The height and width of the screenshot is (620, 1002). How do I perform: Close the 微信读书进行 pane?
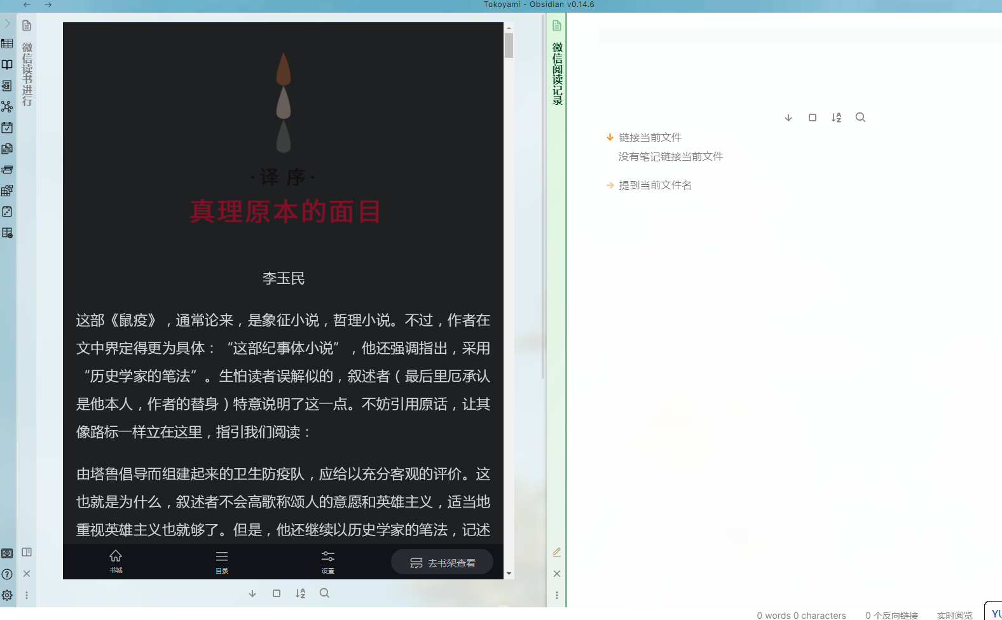27,574
